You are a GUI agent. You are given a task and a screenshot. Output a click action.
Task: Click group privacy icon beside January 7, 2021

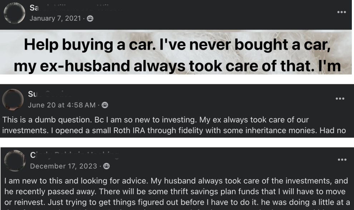[90, 18]
